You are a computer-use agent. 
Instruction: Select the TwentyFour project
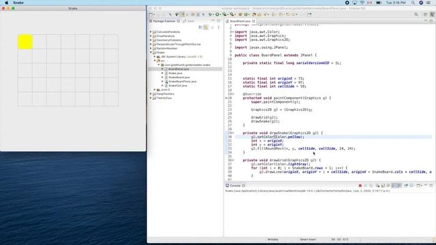[164, 98]
